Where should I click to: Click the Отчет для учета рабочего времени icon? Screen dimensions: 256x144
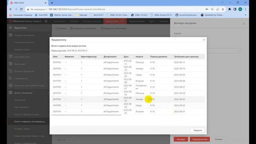pyautogui.click(x=10, y=85)
